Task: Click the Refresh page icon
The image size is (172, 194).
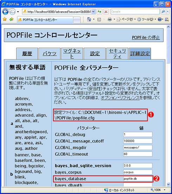Action: 99,12
